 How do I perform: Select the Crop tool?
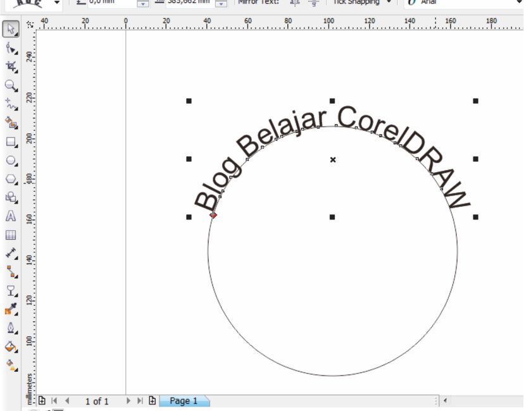(x=11, y=67)
